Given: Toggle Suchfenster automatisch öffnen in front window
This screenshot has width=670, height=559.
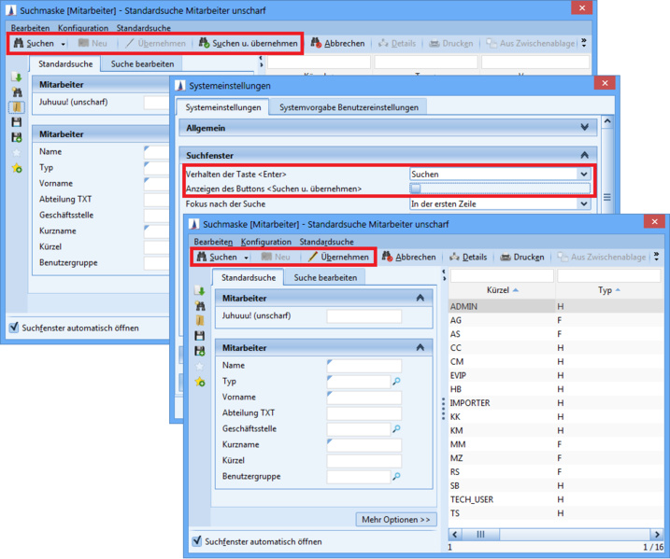Looking at the screenshot, I should click(197, 541).
